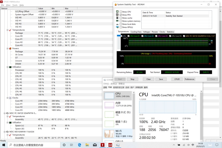This screenshot has height=148, width=222.
Task: Open File Explorer from taskbar
Action: [x=87, y=145]
